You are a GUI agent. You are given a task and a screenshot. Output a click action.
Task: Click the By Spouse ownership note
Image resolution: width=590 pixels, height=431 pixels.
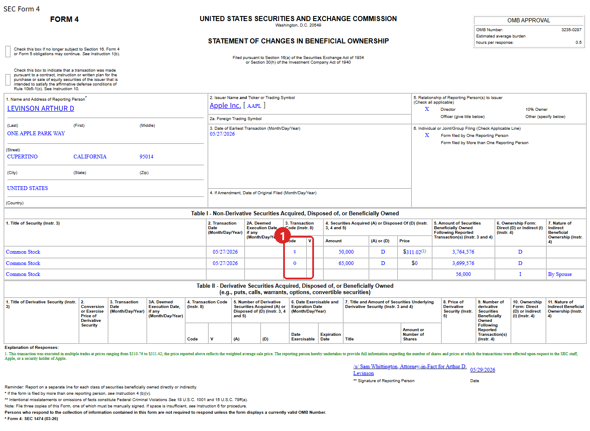click(x=560, y=274)
